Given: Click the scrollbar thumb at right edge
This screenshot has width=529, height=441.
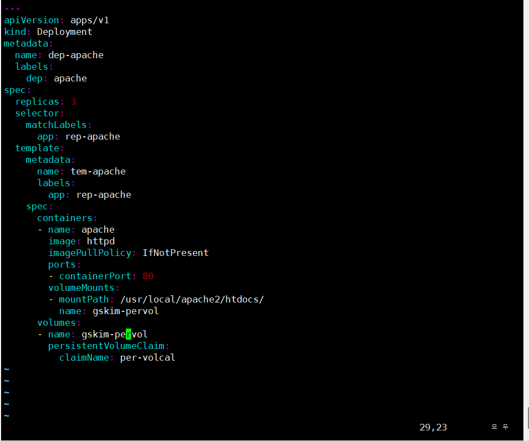Looking at the screenshot, I should click(x=528, y=418).
